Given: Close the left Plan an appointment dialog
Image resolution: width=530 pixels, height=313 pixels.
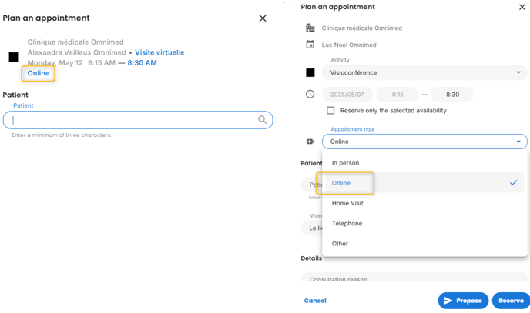Looking at the screenshot, I should pyautogui.click(x=263, y=18).
